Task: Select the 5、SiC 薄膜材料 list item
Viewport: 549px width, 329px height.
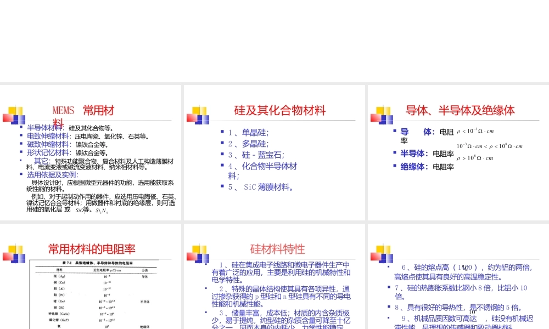Action: pos(261,187)
